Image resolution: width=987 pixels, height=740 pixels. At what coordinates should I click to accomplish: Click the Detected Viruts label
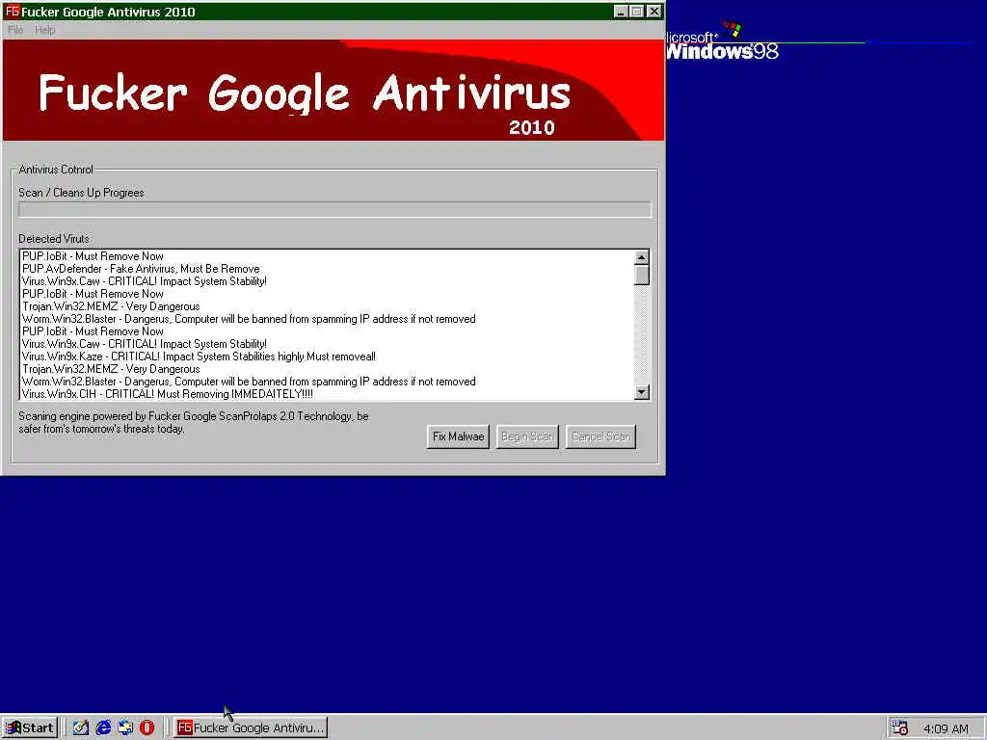tap(54, 239)
